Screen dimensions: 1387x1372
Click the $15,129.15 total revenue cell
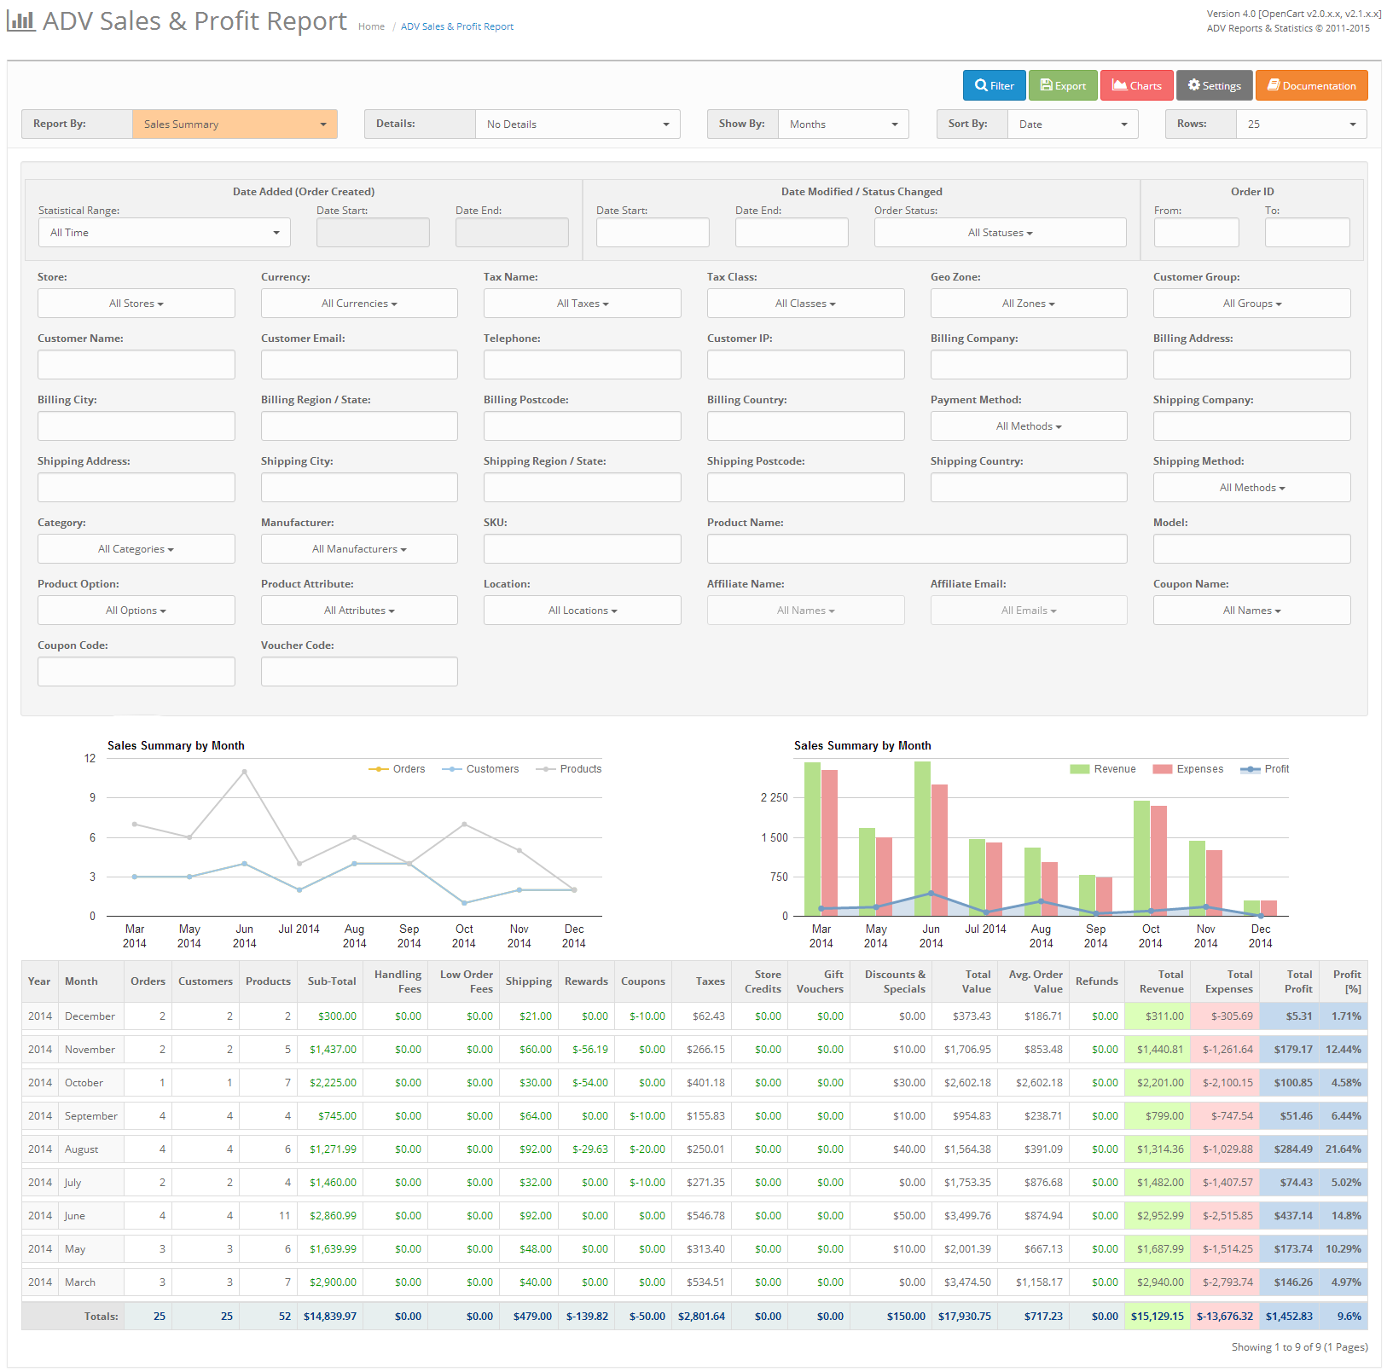[x=1158, y=1317]
